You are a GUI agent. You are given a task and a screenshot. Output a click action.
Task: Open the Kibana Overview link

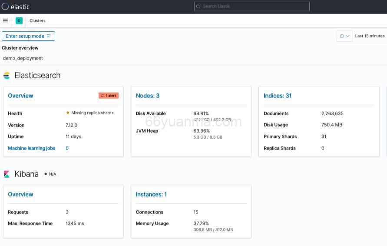(x=20, y=194)
